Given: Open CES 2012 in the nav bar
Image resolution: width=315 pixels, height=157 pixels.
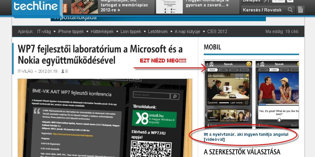Looking at the screenshot, I should coord(217,32).
